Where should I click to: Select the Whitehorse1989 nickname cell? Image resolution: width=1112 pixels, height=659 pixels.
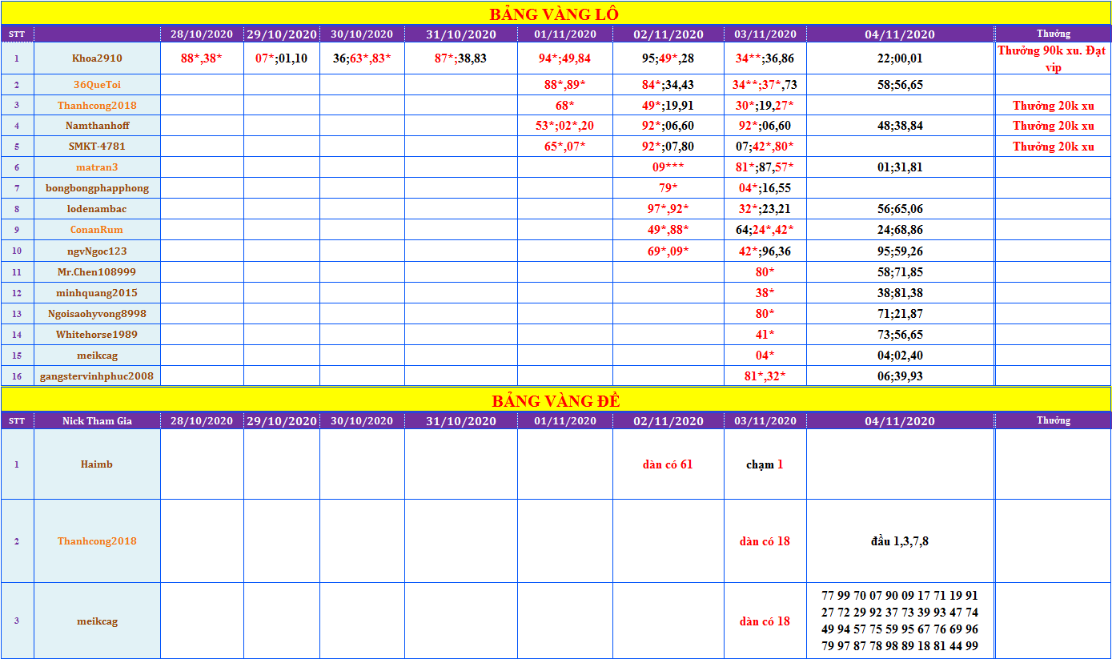pyautogui.click(x=97, y=334)
